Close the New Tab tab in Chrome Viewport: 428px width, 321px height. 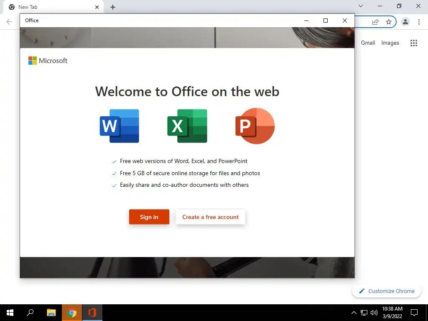pos(97,7)
